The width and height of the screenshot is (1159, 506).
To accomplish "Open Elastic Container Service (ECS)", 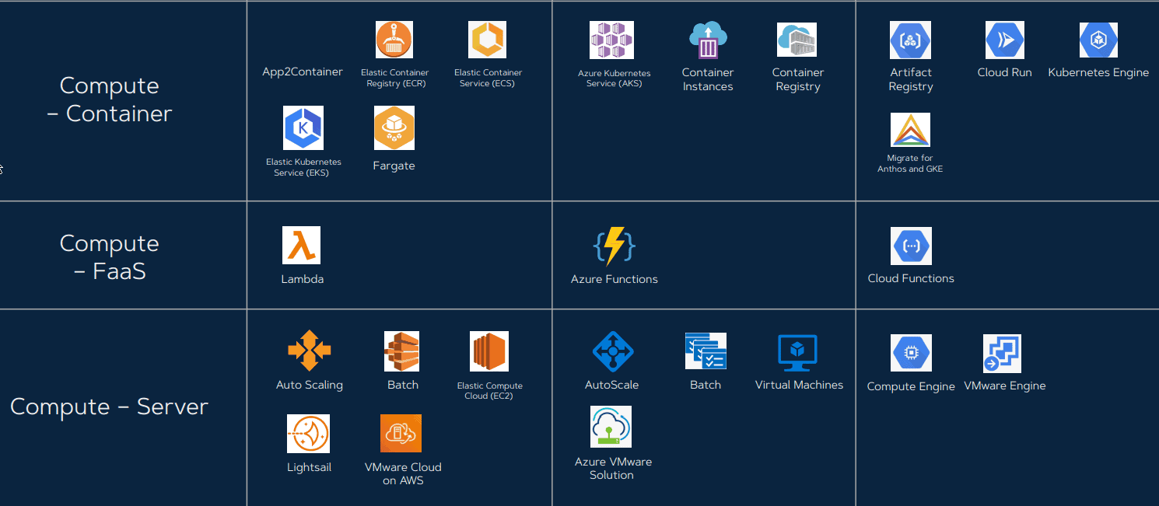I will point(488,39).
